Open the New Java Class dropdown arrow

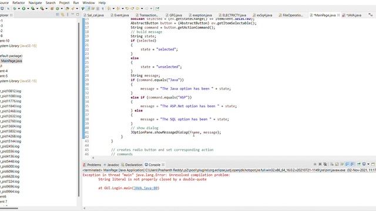[62, 9]
